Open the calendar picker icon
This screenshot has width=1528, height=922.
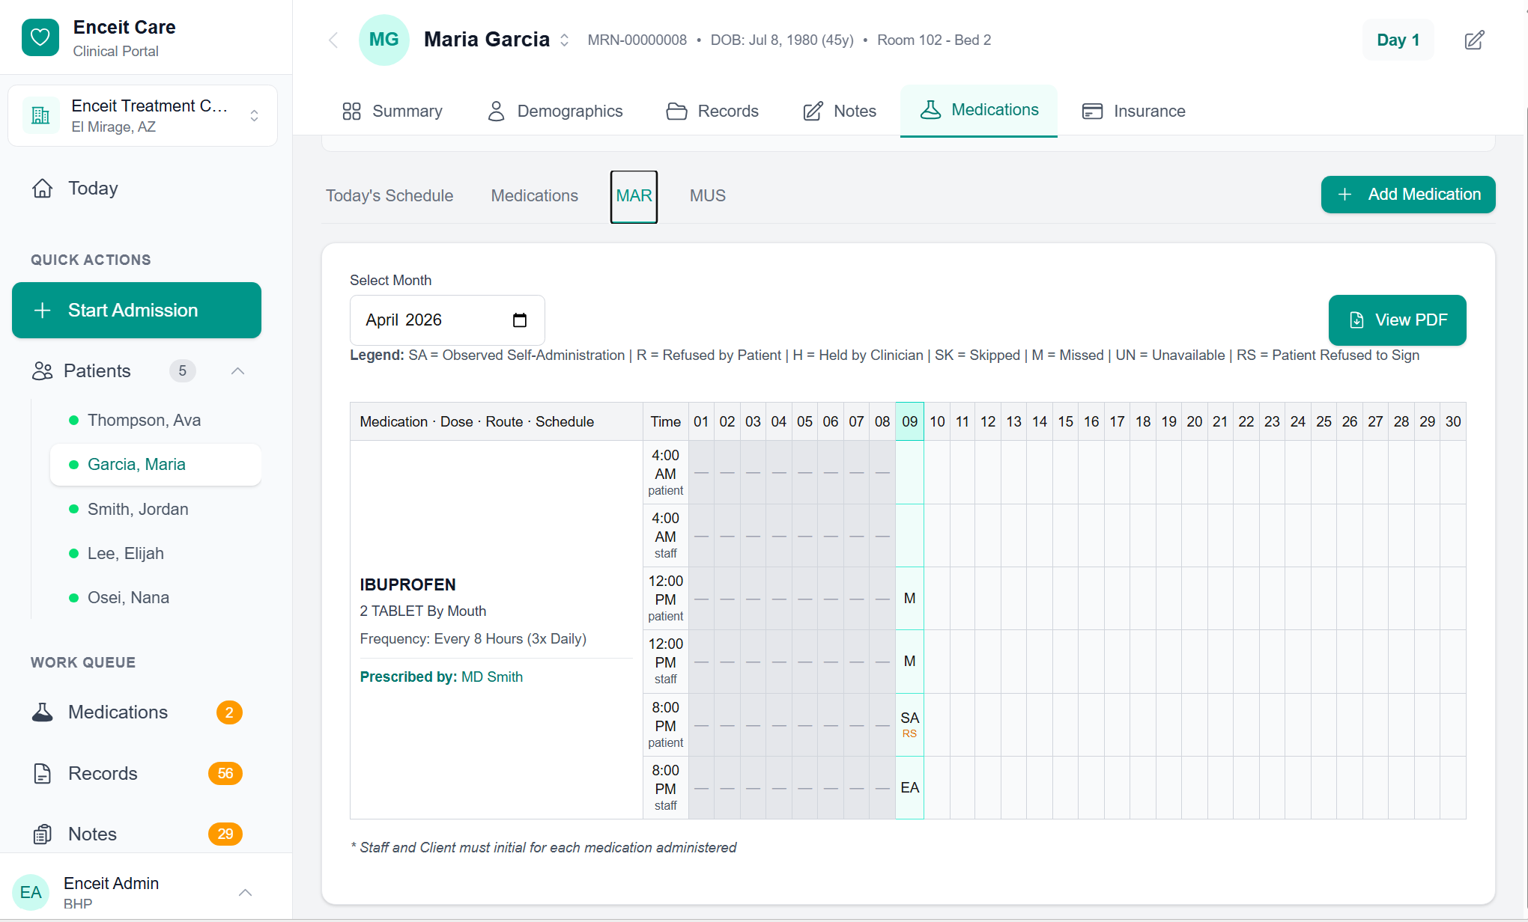coord(520,320)
